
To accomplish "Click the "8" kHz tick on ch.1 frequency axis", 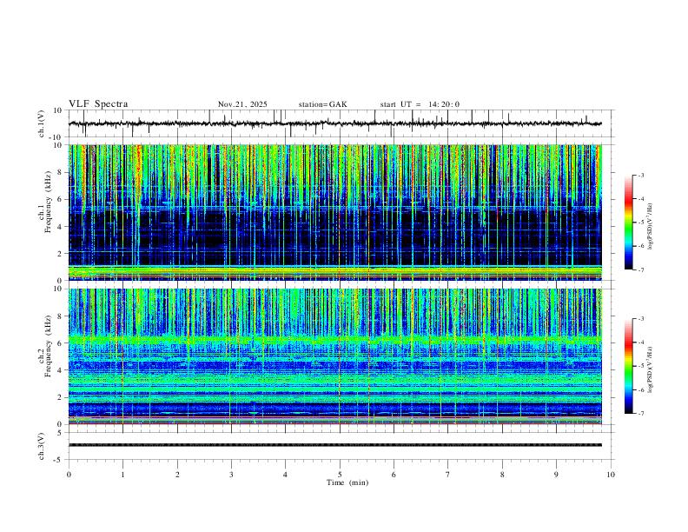I will click(x=61, y=172).
